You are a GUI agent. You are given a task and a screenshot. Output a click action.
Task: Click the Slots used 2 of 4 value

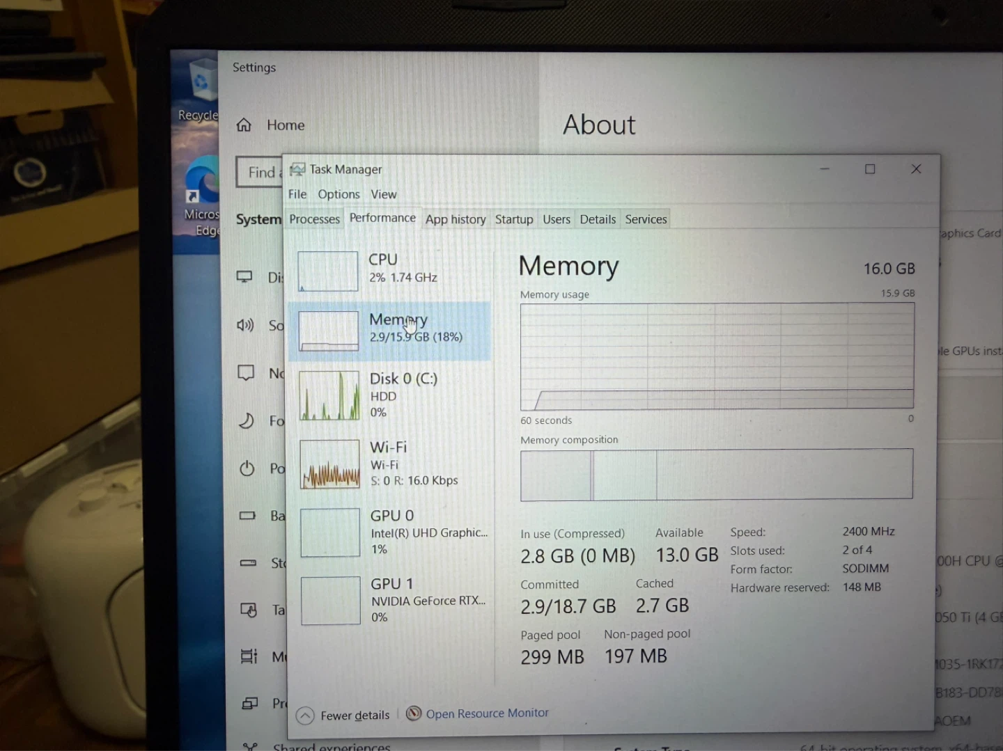pyautogui.click(x=857, y=550)
